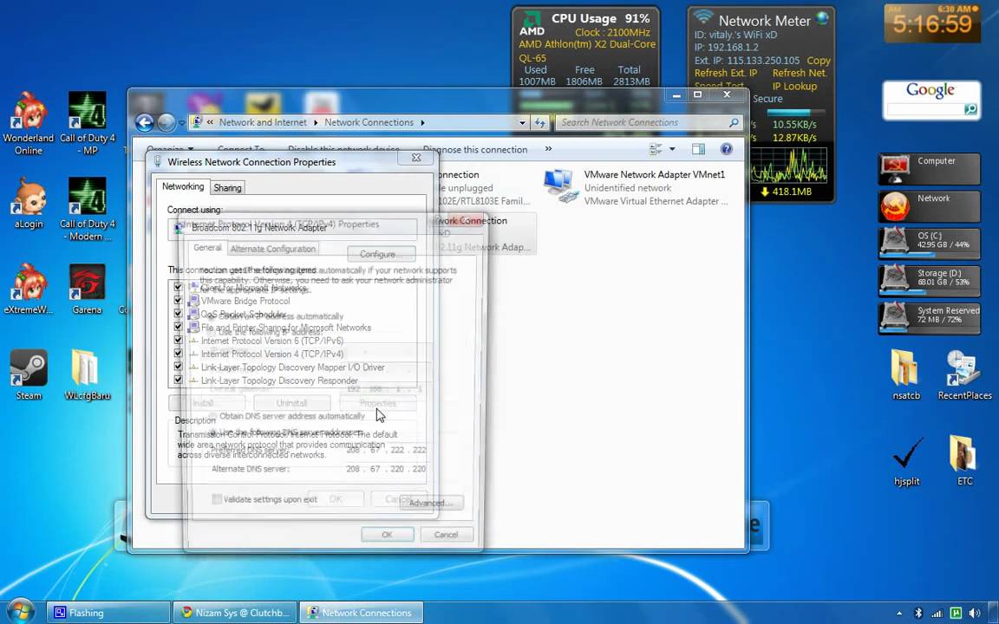Switch to the Flashing taskbar window

click(x=107, y=613)
